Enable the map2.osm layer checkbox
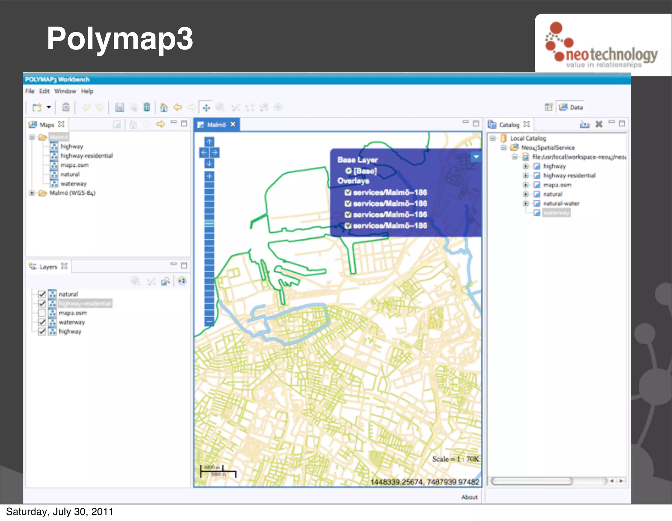Image resolution: width=672 pixels, height=521 pixels. [x=42, y=313]
